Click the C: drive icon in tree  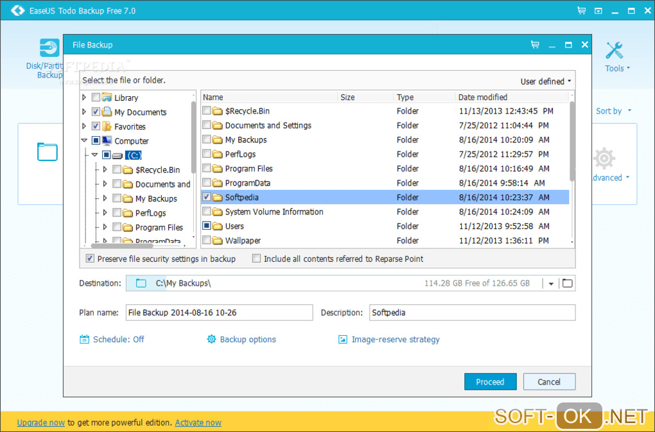click(118, 156)
